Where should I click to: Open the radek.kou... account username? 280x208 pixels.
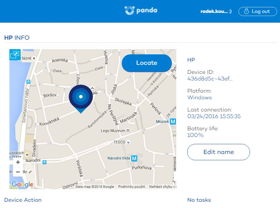point(216,11)
